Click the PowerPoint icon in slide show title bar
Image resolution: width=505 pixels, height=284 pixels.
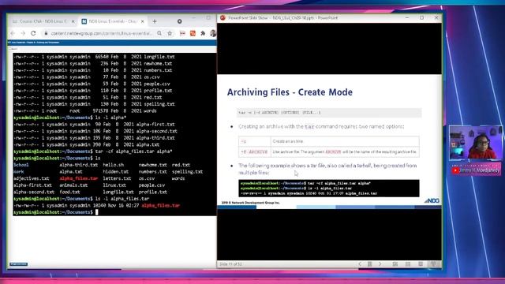tap(223, 18)
